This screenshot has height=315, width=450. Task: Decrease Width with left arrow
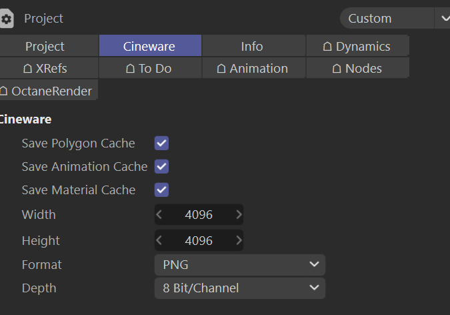pyautogui.click(x=159, y=215)
